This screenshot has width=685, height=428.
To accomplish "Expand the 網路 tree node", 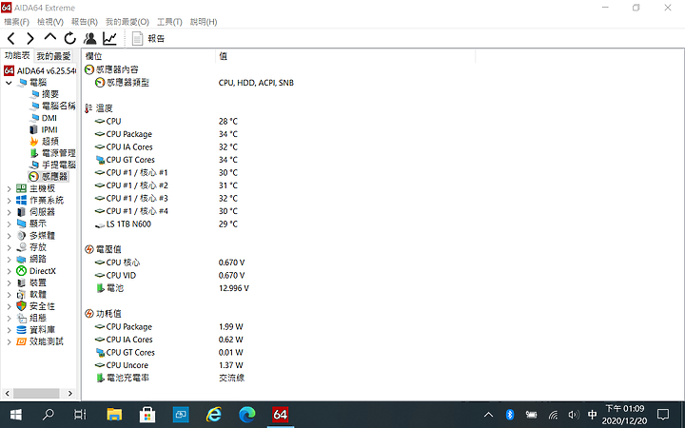I will pos(9,260).
